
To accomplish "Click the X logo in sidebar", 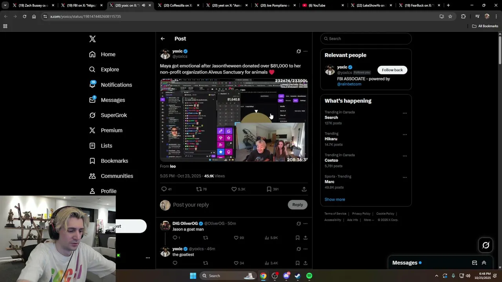I will [92, 39].
